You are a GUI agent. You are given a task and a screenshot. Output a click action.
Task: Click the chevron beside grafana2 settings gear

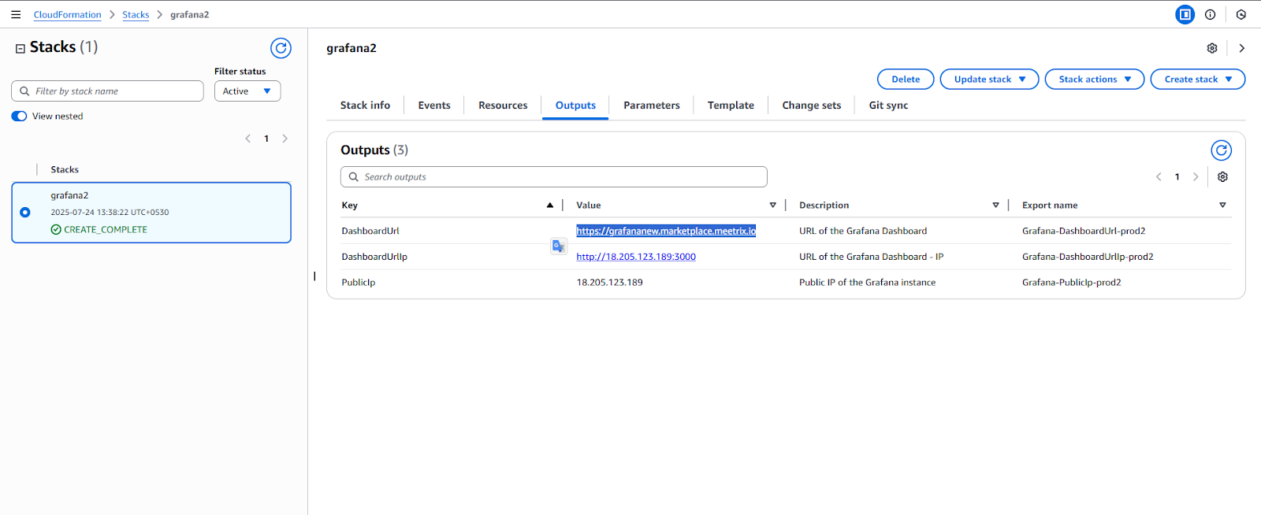coord(1241,48)
